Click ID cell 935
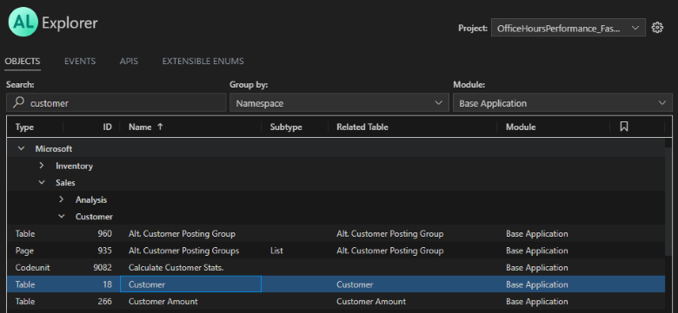This screenshot has height=313, width=678. pyautogui.click(x=104, y=251)
